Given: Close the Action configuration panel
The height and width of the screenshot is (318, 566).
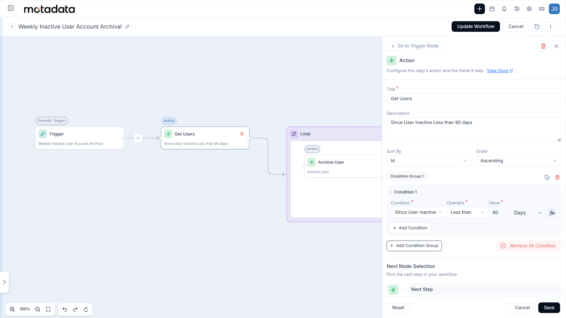Looking at the screenshot, I should point(556,46).
